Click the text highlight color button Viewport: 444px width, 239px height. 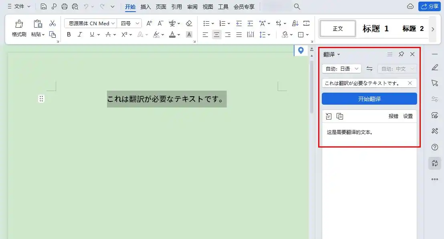(x=156, y=34)
